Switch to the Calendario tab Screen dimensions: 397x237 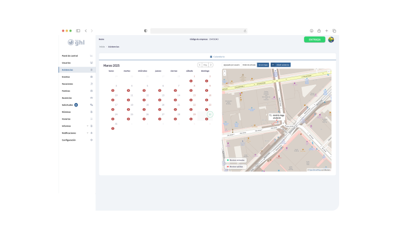coord(217,57)
